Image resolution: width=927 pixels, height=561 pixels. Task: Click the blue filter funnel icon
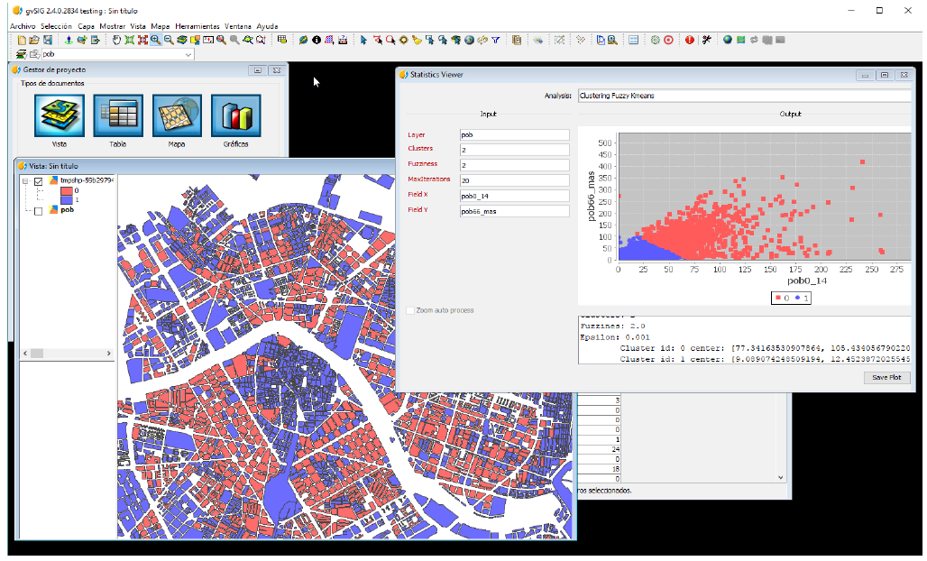[x=495, y=40]
